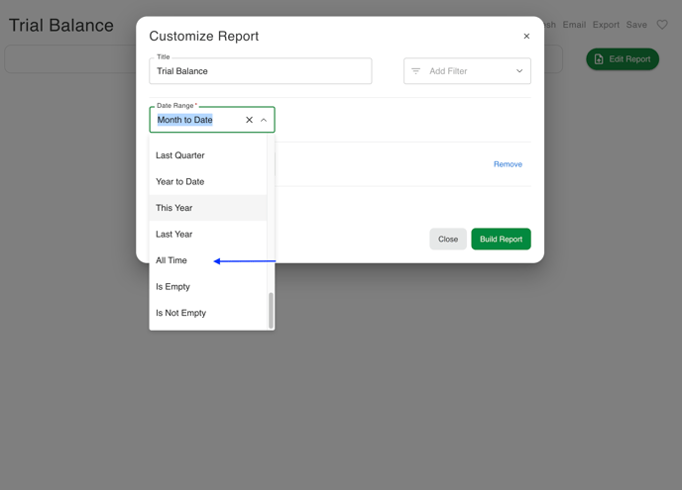Clear the Date Range selection
This screenshot has height=490, width=682.
249,120
